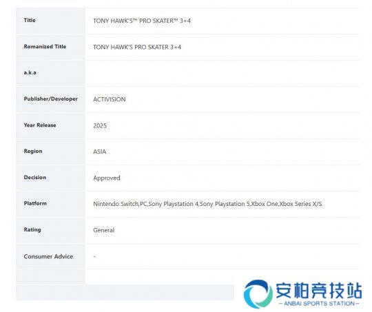Click the Decision row label
This screenshot has width=372, height=312.
click(x=35, y=178)
